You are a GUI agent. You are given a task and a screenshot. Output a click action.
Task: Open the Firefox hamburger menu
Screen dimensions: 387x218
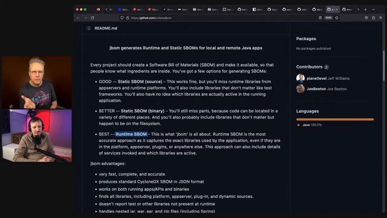pyautogui.click(x=380, y=18)
